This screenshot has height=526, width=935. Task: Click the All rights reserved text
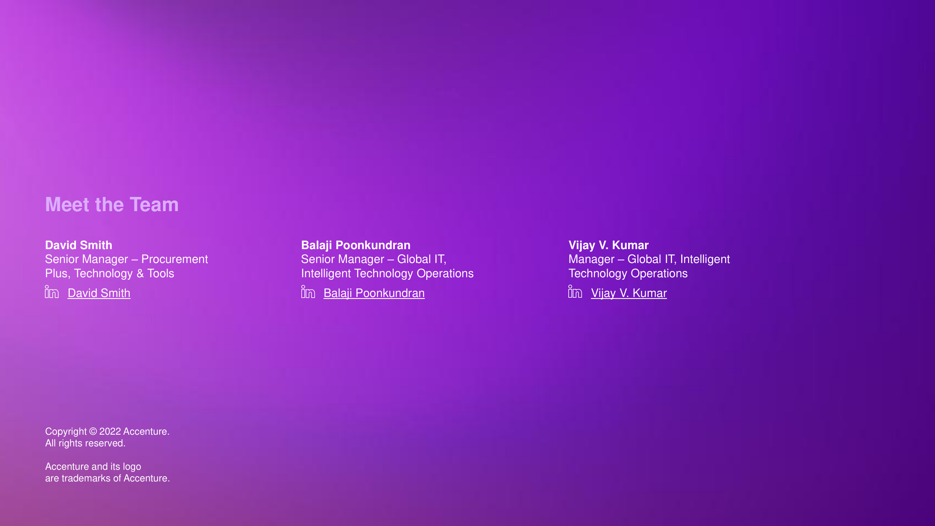click(x=85, y=443)
